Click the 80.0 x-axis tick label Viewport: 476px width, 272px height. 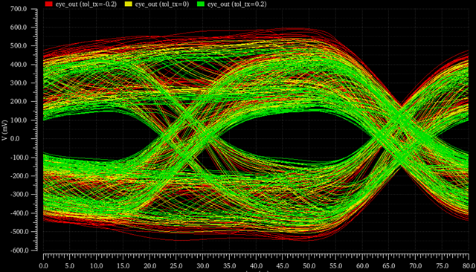point(469,266)
